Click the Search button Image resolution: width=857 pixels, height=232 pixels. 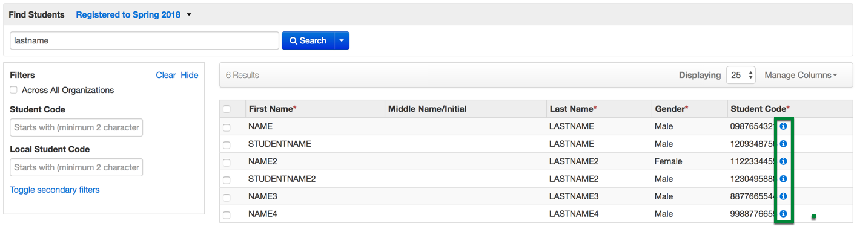point(308,40)
